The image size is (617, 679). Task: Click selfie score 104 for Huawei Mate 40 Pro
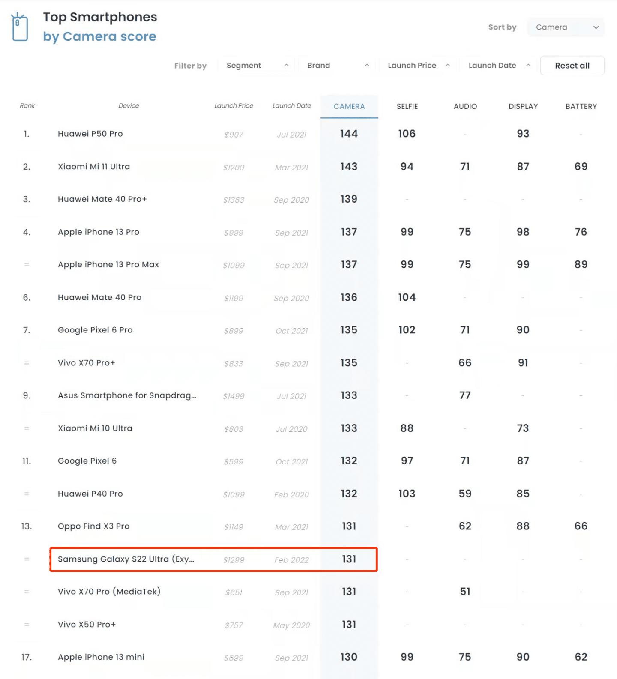(407, 297)
